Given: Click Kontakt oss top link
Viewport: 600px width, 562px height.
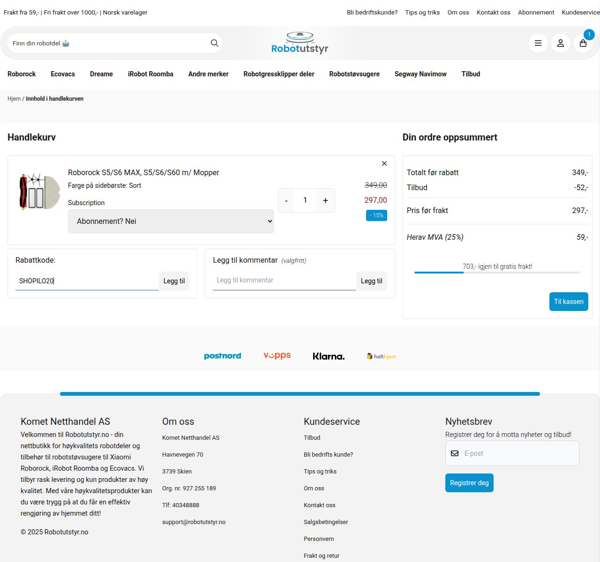Looking at the screenshot, I should pyautogui.click(x=494, y=13).
